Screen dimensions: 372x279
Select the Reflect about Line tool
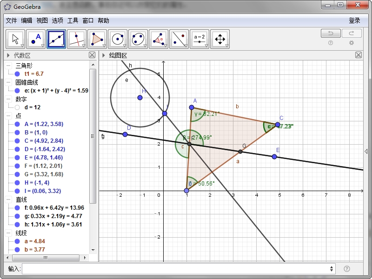(x=179, y=39)
